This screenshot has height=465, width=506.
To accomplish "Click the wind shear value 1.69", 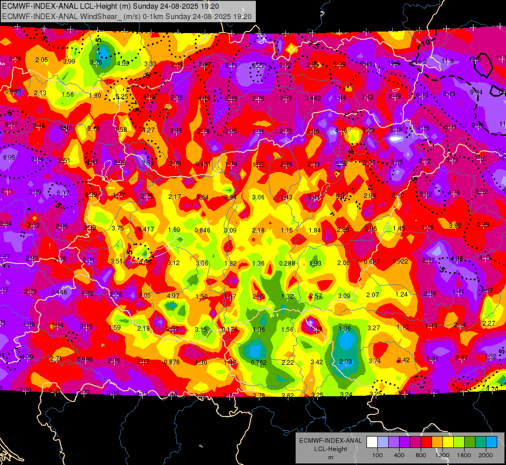I will [x=174, y=230].
